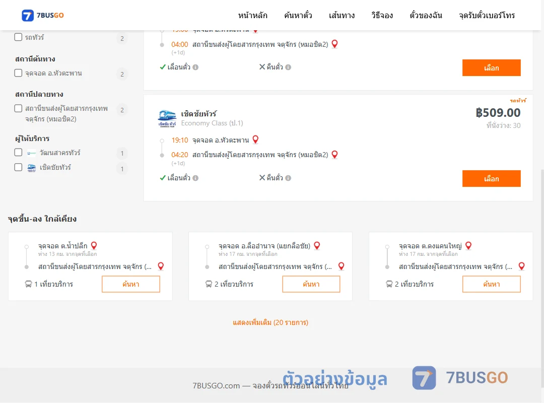The width and height of the screenshot is (544, 403).
Task: Click Economy Class (ป.1) label
Action: pos(212,123)
